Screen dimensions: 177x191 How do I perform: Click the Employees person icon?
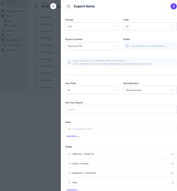click(x=5, y=25)
